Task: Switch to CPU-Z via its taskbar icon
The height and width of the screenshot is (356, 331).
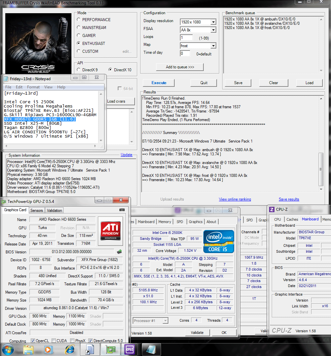Action: 130,350
